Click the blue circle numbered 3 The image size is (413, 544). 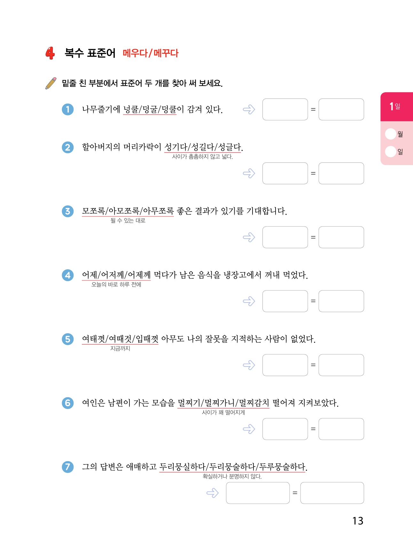(68, 211)
